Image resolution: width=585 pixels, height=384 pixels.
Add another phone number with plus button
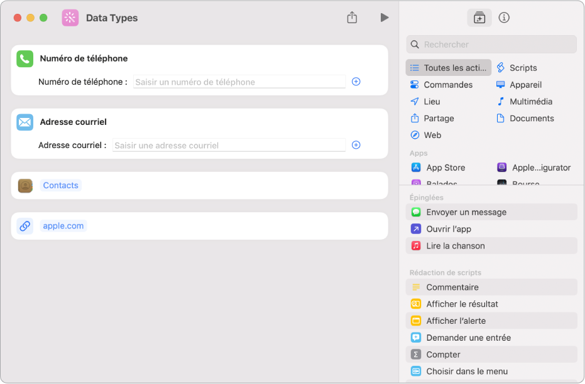[x=356, y=82]
